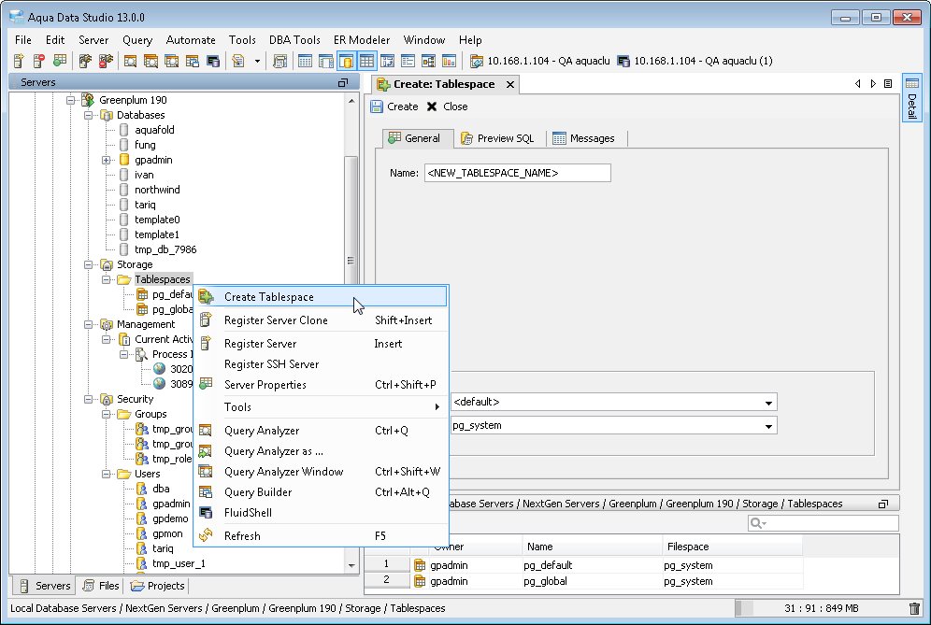Click the Server Properties context menu icon
931x625 pixels.
pyautogui.click(x=206, y=384)
